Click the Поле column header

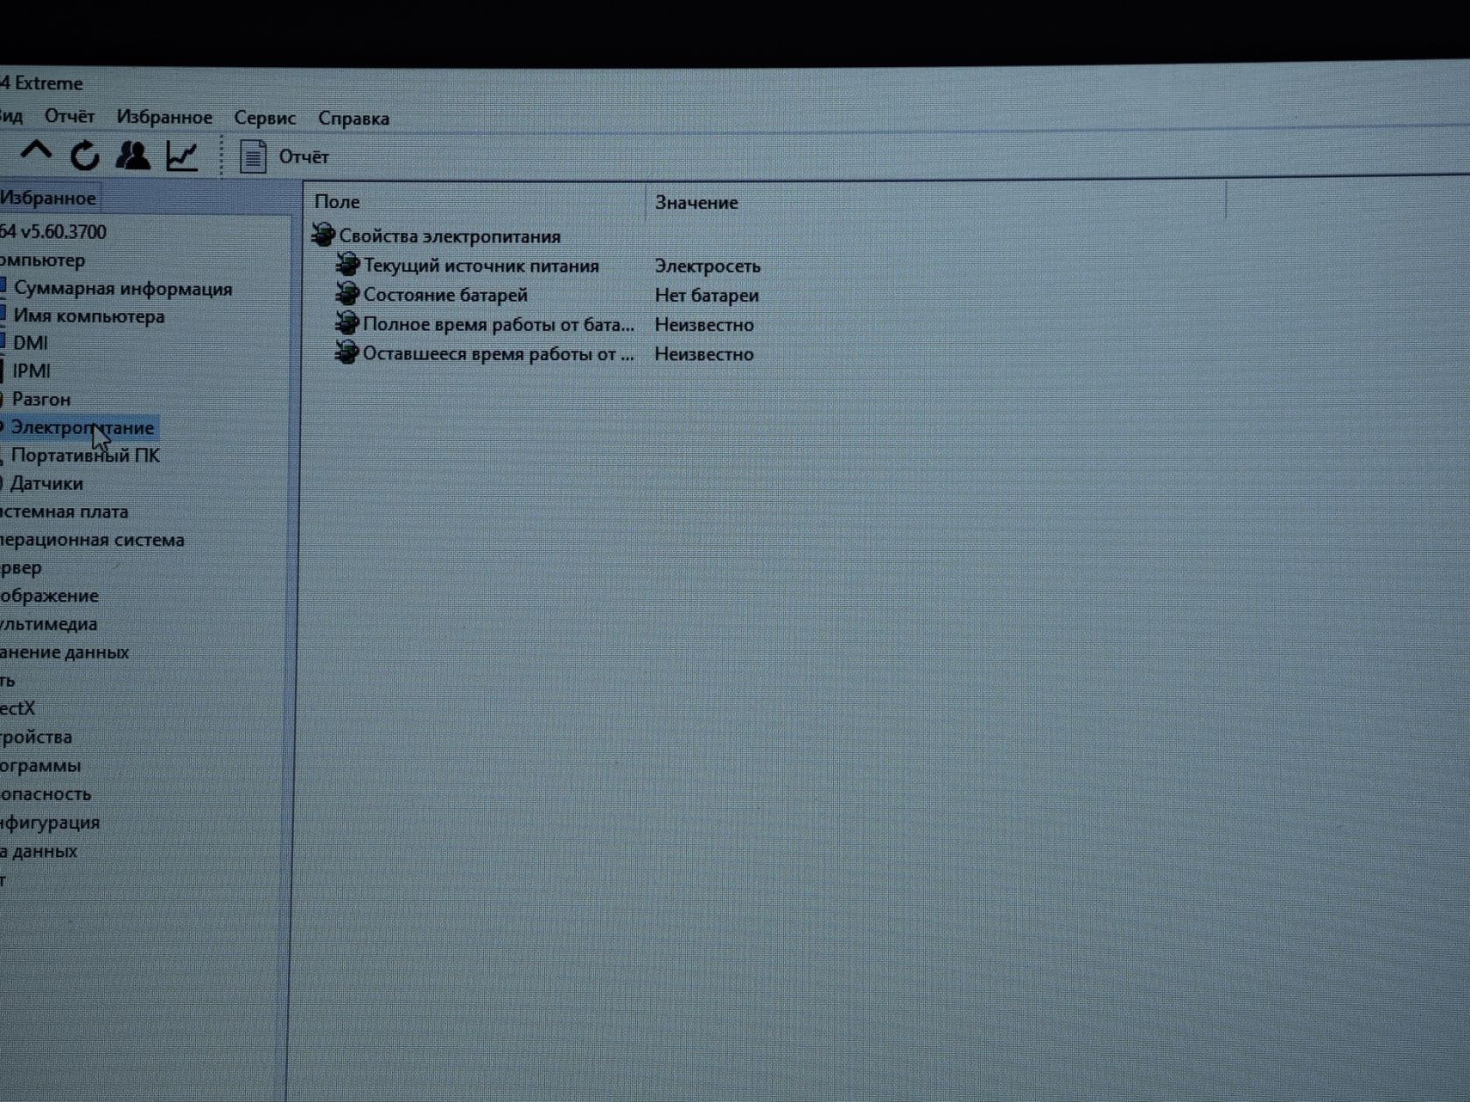coord(337,201)
